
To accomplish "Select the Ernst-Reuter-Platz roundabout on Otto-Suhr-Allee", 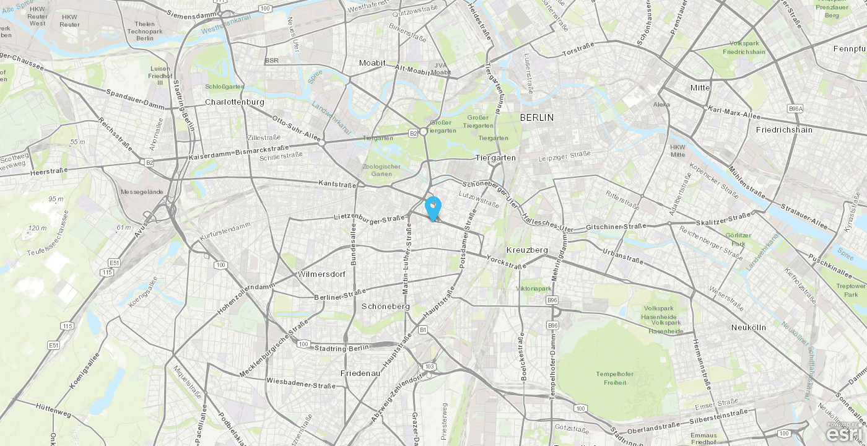I will coord(321,143).
